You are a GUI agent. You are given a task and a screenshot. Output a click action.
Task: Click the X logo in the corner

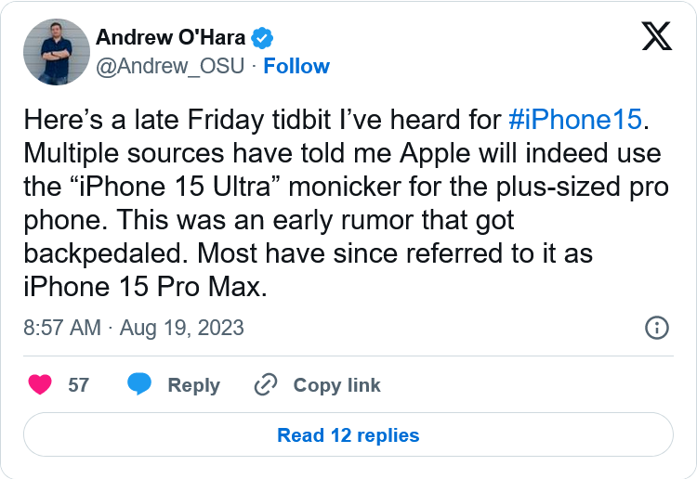[x=656, y=36]
